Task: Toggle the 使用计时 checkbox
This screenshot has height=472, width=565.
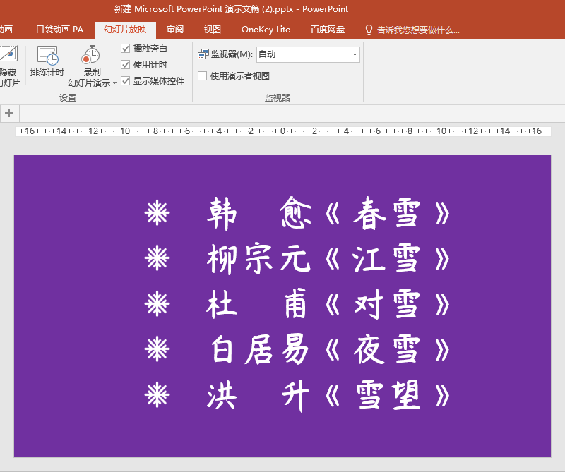Action: (x=125, y=64)
